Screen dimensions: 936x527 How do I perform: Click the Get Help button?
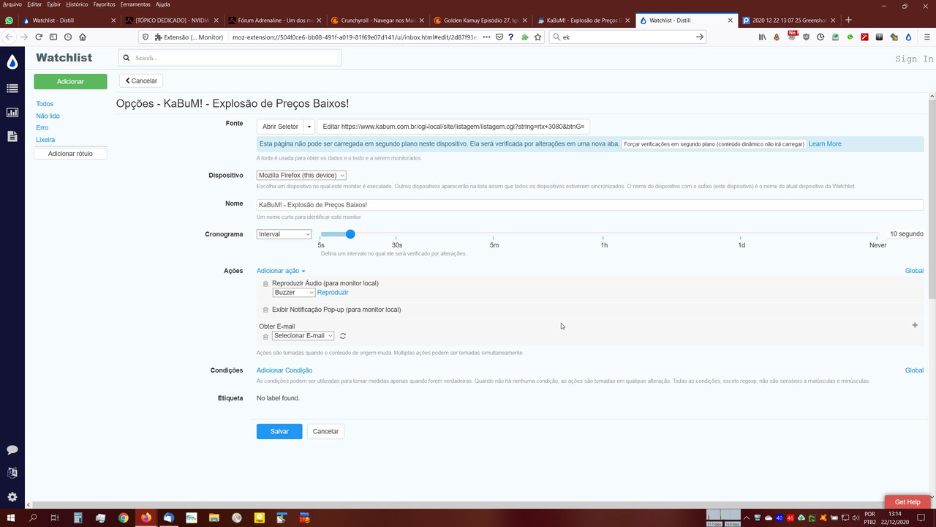pos(907,502)
